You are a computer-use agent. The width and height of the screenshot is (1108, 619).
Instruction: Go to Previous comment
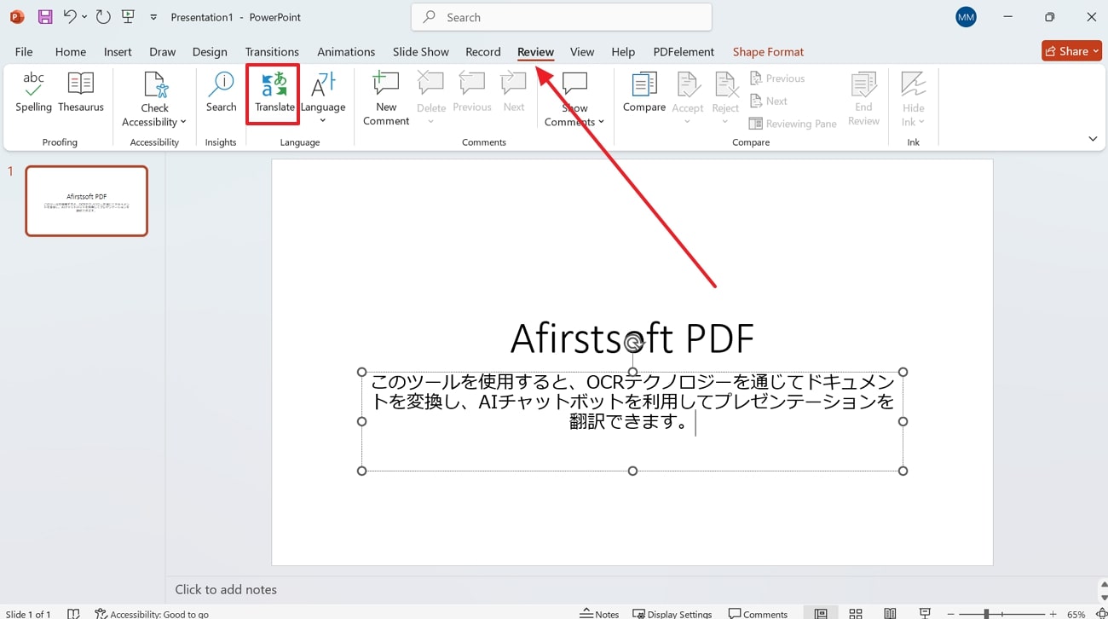[x=472, y=93]
